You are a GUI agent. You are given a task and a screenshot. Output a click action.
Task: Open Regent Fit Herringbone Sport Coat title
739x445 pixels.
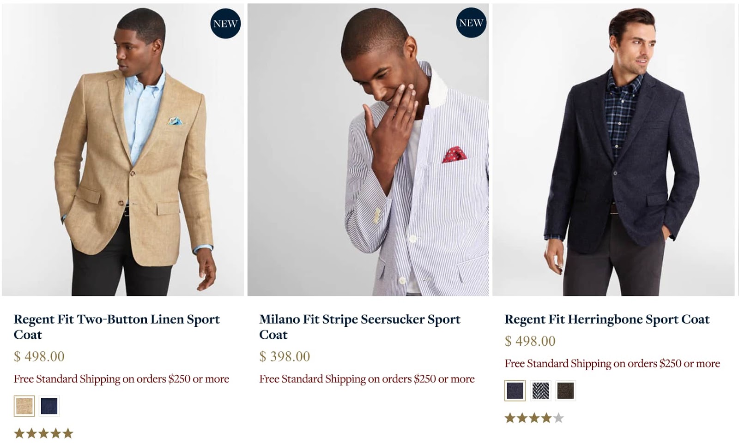click(607, 319)
